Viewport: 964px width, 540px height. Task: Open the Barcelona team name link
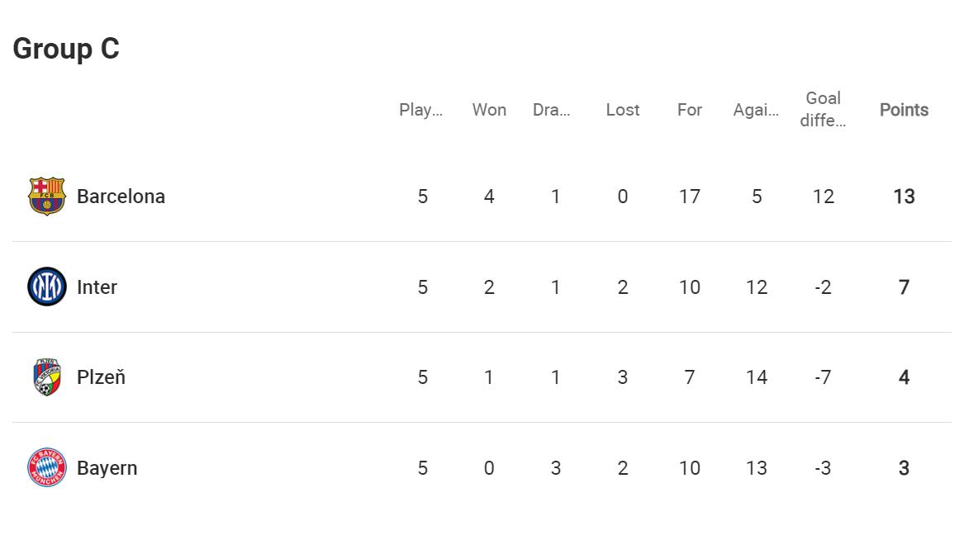click(121, 196)
